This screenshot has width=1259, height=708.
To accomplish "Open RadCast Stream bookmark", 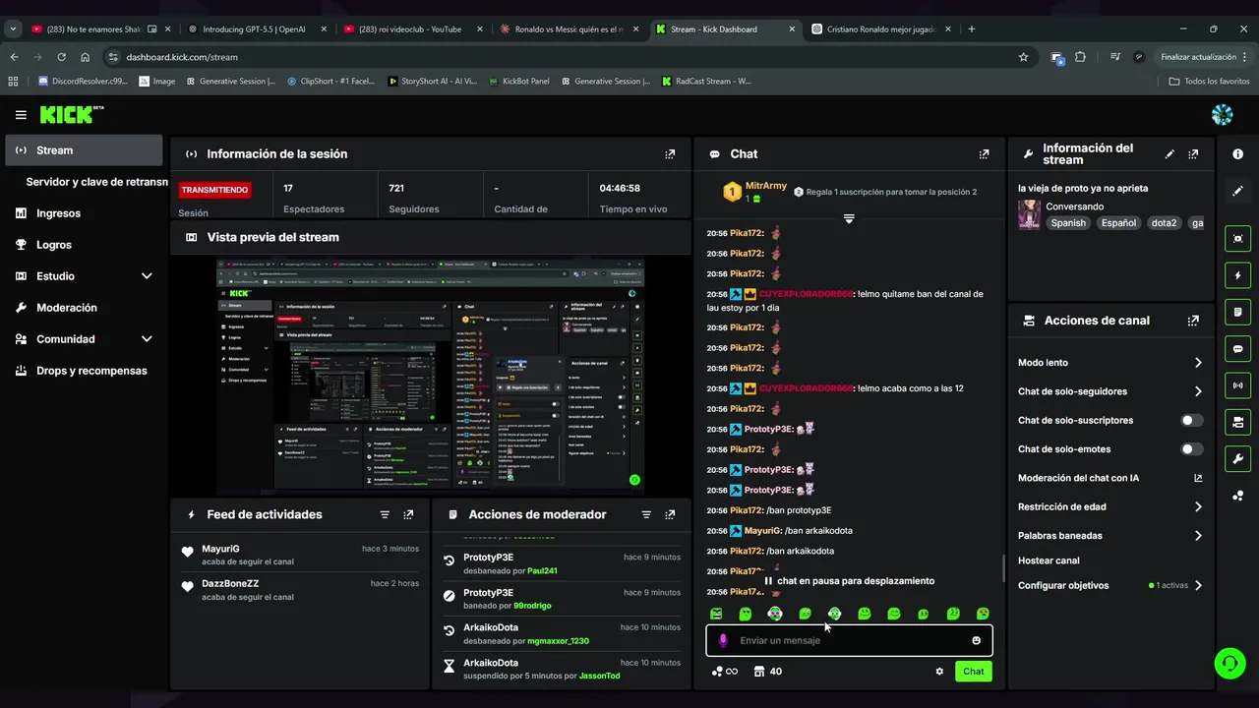I will coord(707,82).
